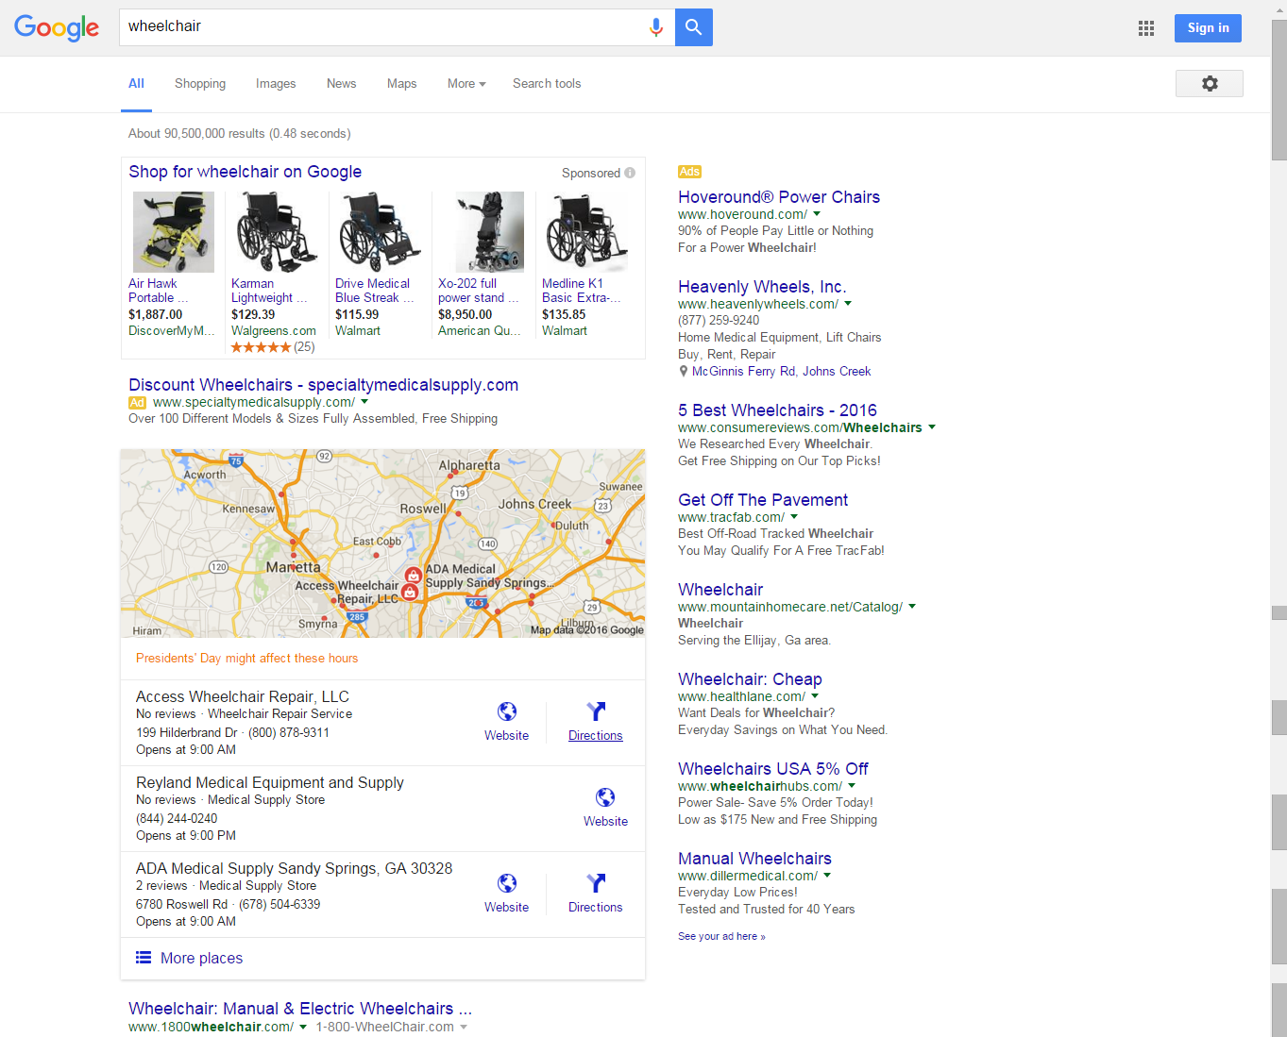
Task: Click the local results map
Action: (382, 544)
